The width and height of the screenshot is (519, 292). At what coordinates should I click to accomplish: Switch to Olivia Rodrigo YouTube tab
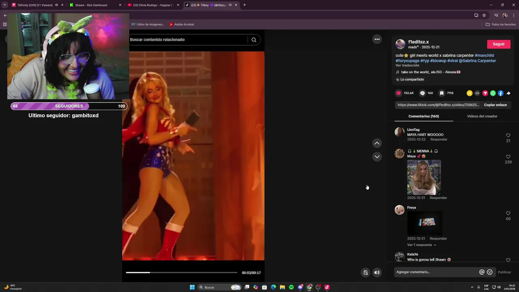click(153, 5)
